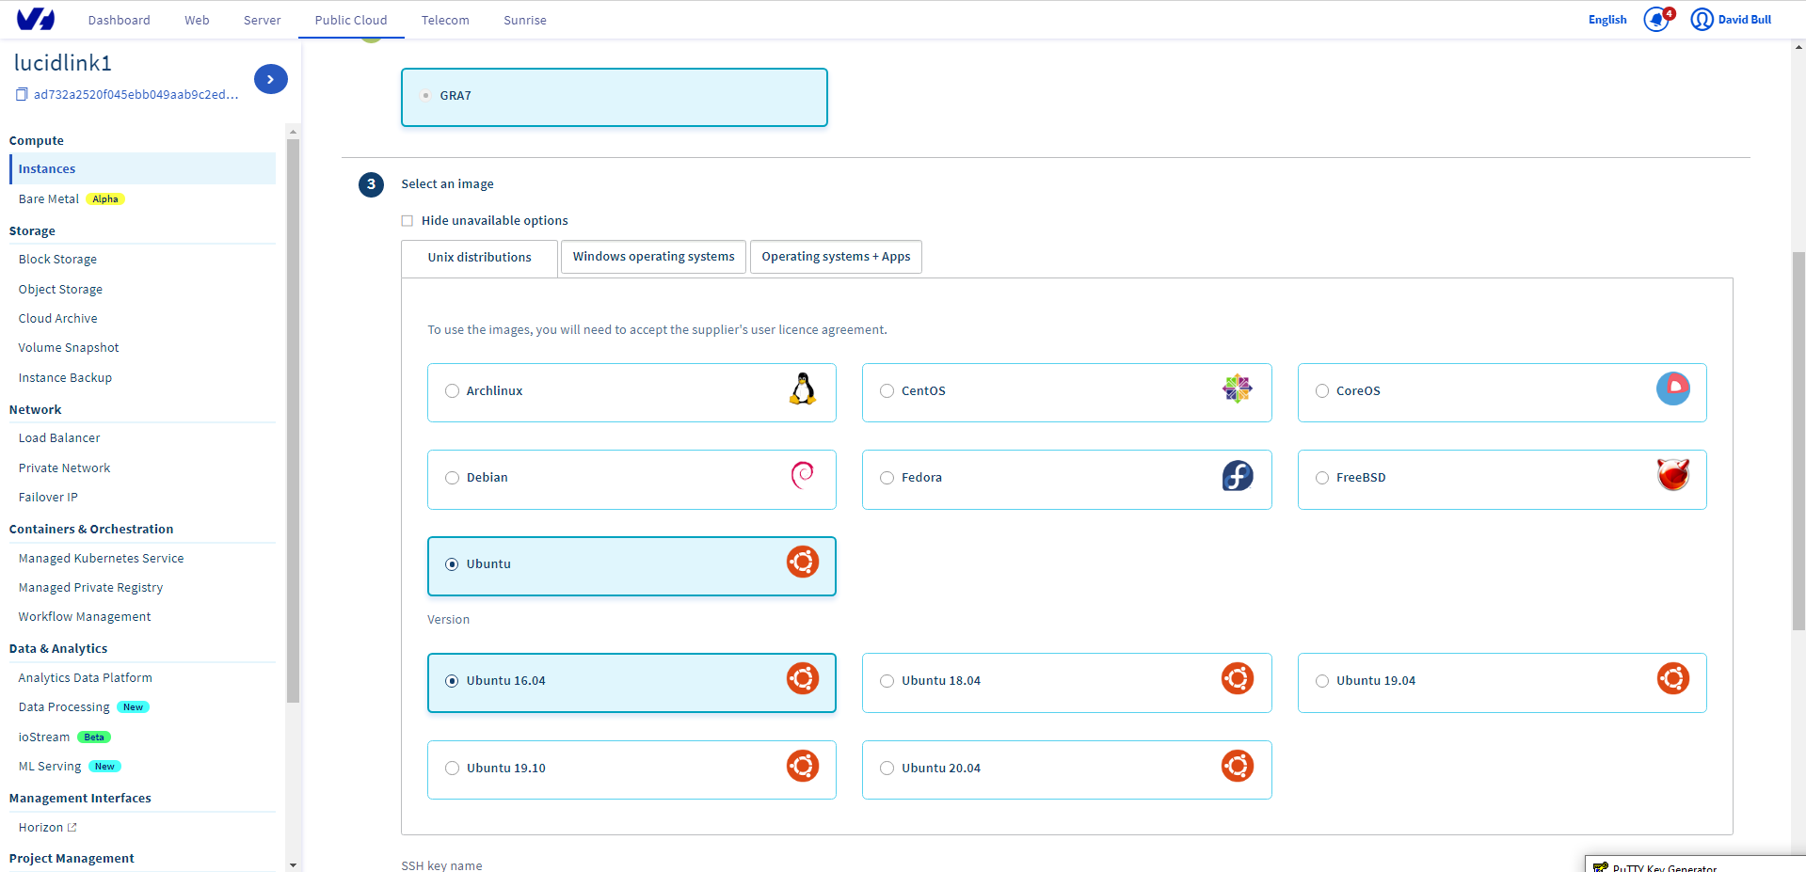Click the CentOS logo icon
The image size is (1806, 872).
point(1238,388)
